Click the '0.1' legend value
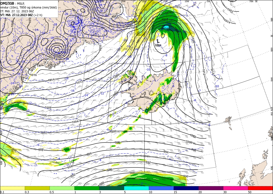273x194 pixels. click(x=2, y=192)
